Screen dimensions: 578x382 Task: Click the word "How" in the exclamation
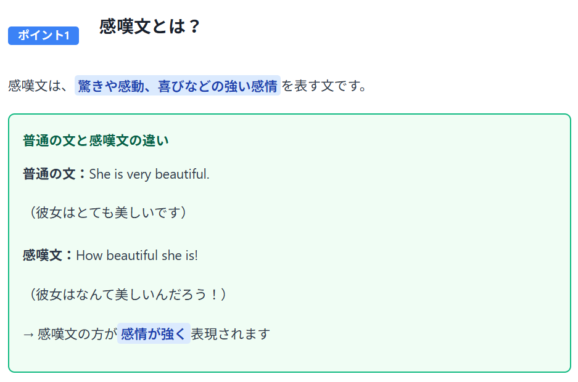89,255
